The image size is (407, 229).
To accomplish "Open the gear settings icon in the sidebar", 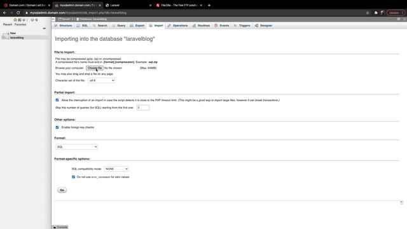I will (32, 20).
